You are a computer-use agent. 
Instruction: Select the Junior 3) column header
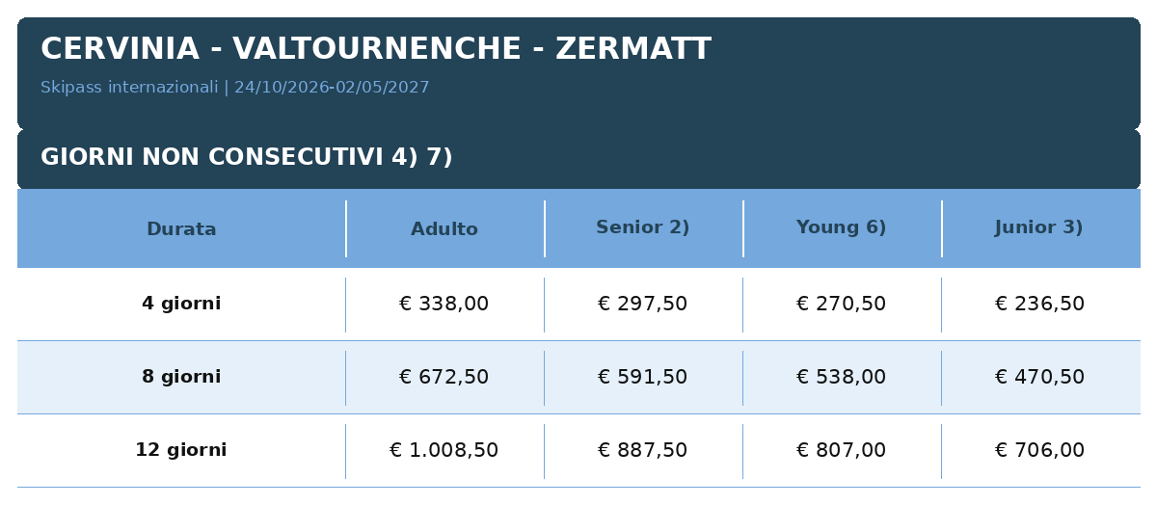click(x=1039, y=227)
